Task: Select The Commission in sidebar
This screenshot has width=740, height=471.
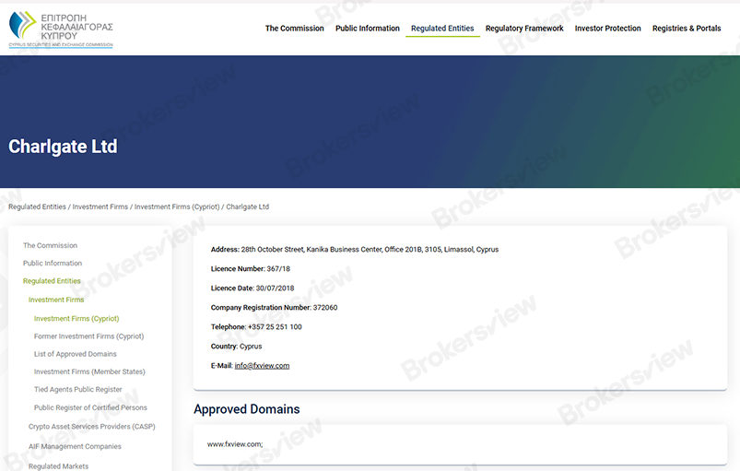Action: pyautogui.click(x=50, y=245)
